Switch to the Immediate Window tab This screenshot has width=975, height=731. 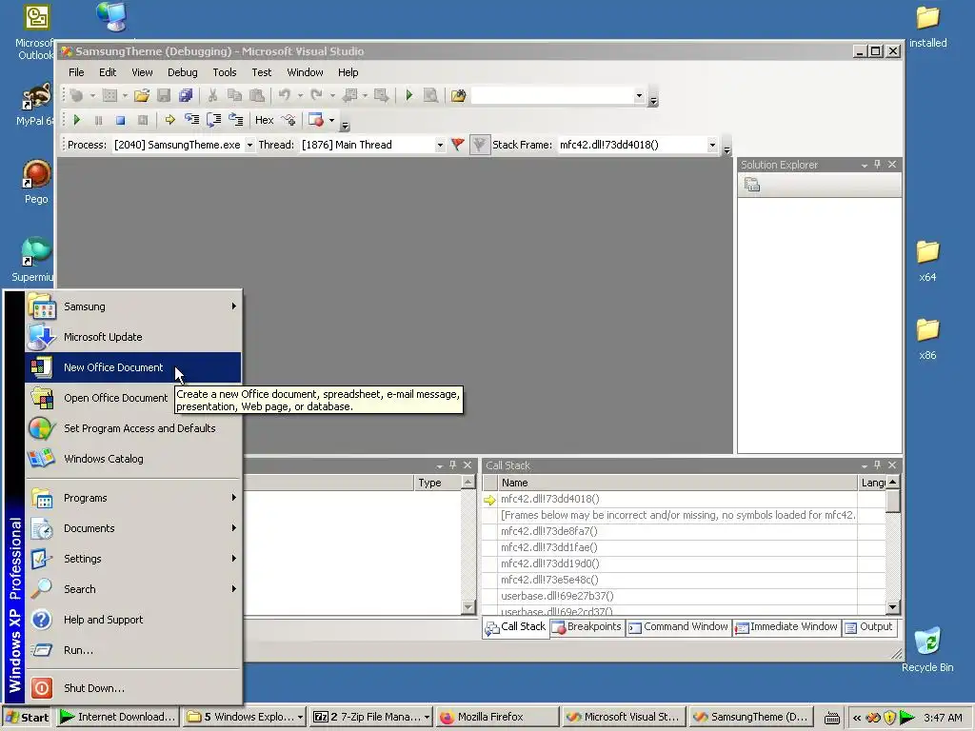click(x=786, y=627)
